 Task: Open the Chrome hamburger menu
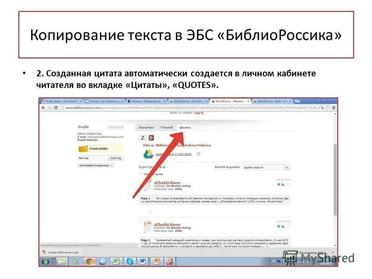pos(333,108)
